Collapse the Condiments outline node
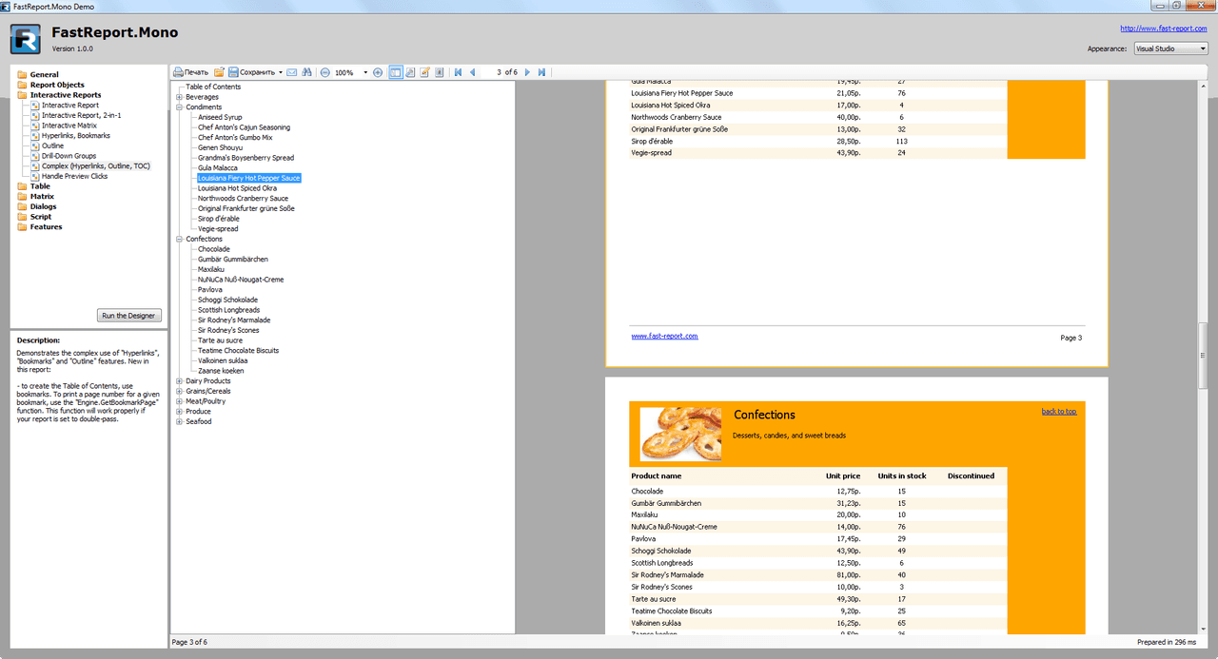The height and width of the screenshot is (659, 1218). [179, 107]
